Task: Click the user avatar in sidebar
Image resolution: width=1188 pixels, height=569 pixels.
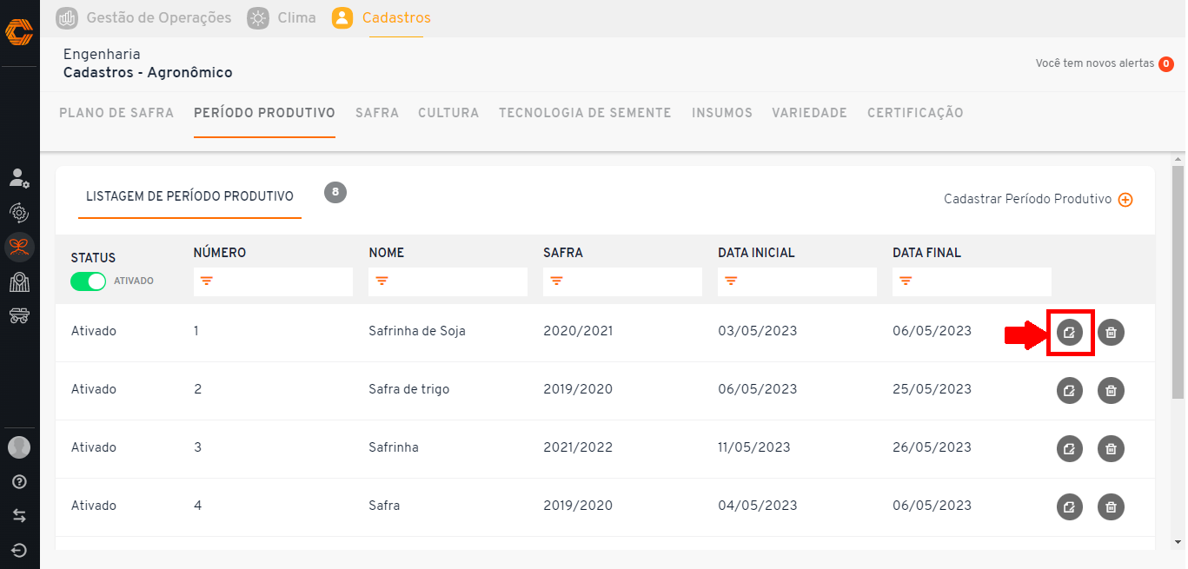Action: point(19,447)
